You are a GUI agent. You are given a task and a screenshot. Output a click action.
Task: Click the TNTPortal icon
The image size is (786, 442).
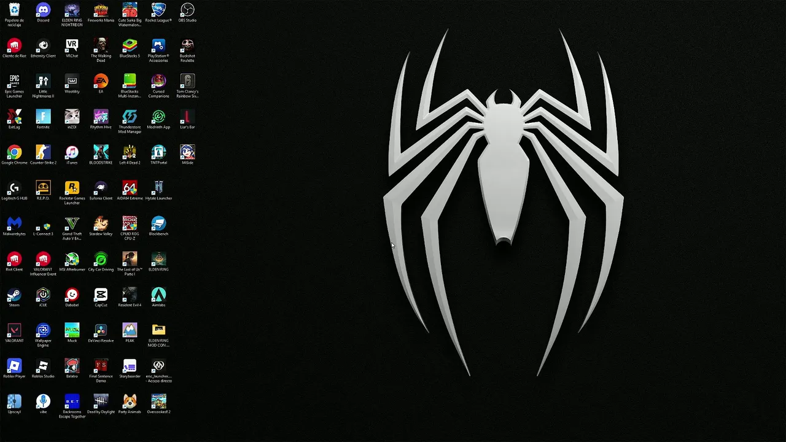158,153
